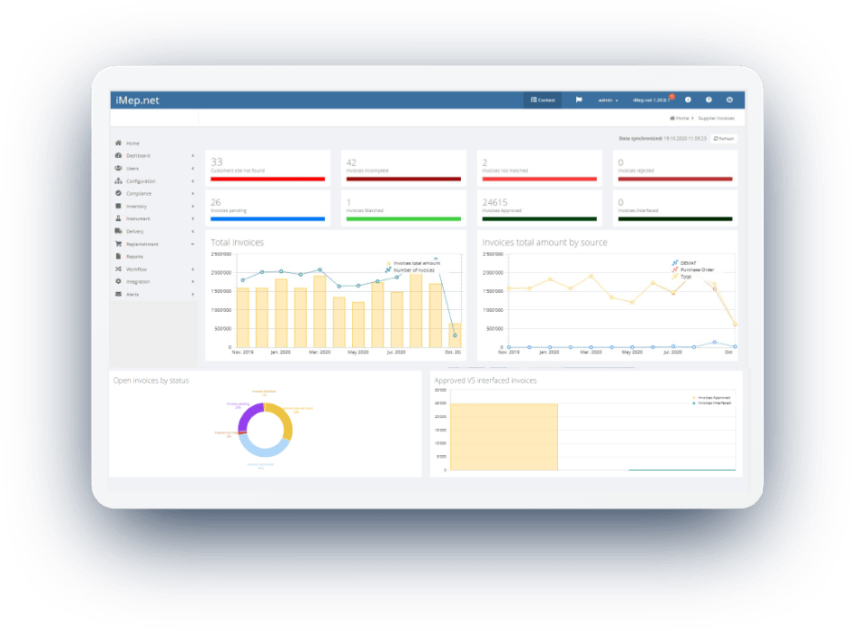Click the large bar in Approved VS interfaced chart
The image size is (852, 631).
pos(504,437)
